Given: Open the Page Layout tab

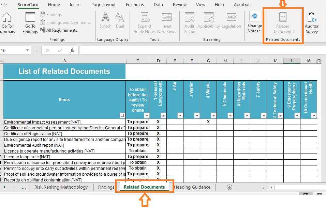Looking at the screenshot, I should [103, 4].
